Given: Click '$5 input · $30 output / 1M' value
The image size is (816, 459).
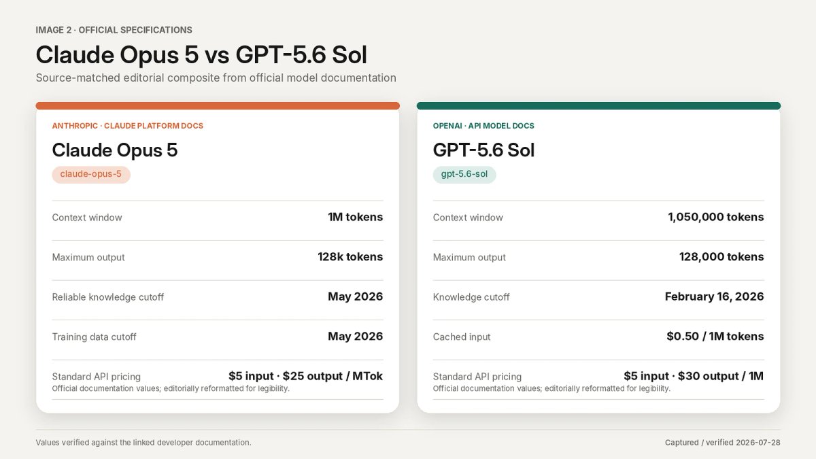Looking at the screenshot, I should coord(694,376).
